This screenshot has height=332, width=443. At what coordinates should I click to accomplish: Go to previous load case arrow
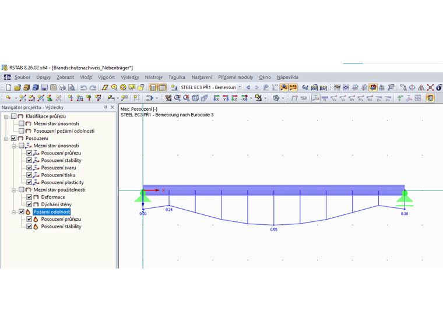pos(248,87)
